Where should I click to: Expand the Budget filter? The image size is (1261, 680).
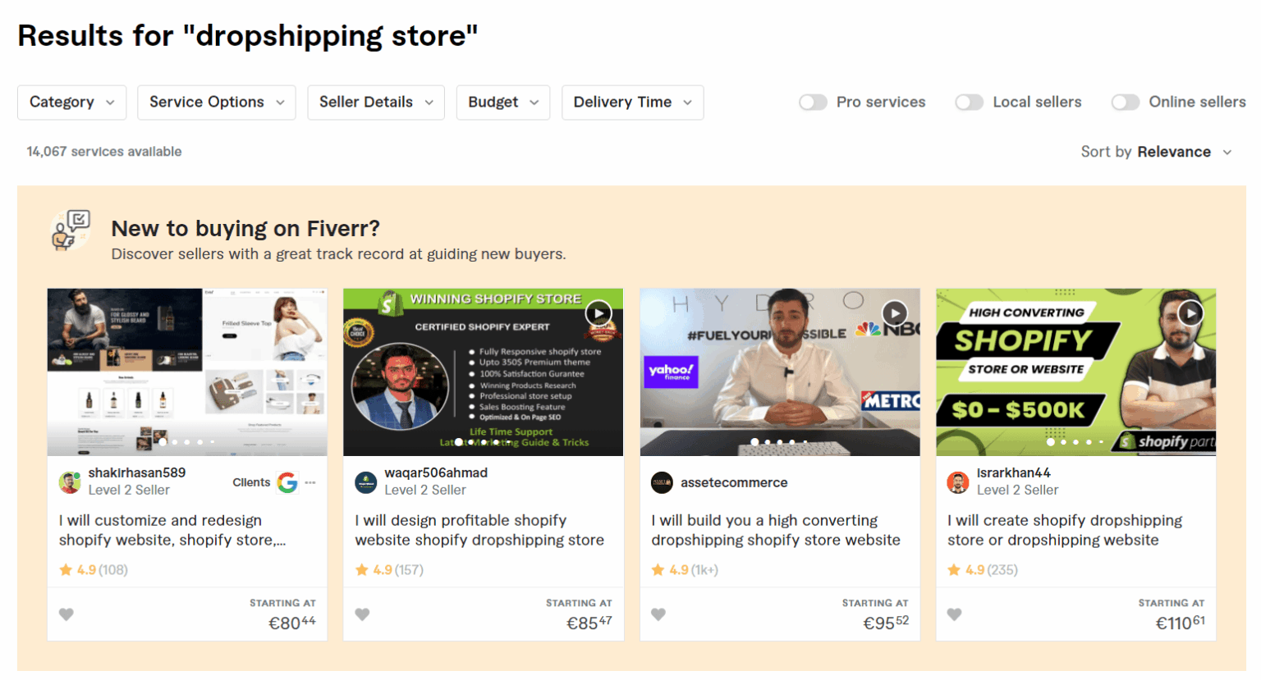click(x=502, y=102)
